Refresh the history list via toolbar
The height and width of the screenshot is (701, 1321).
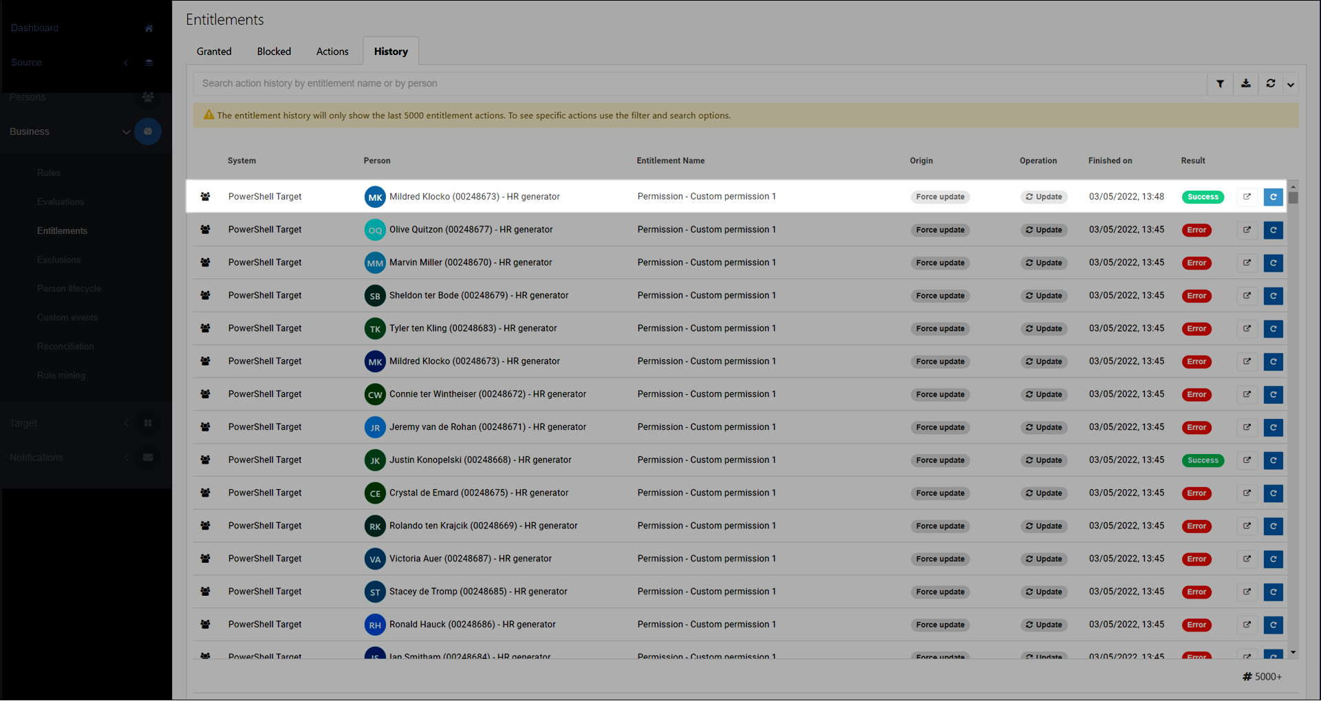[1271, 84]
